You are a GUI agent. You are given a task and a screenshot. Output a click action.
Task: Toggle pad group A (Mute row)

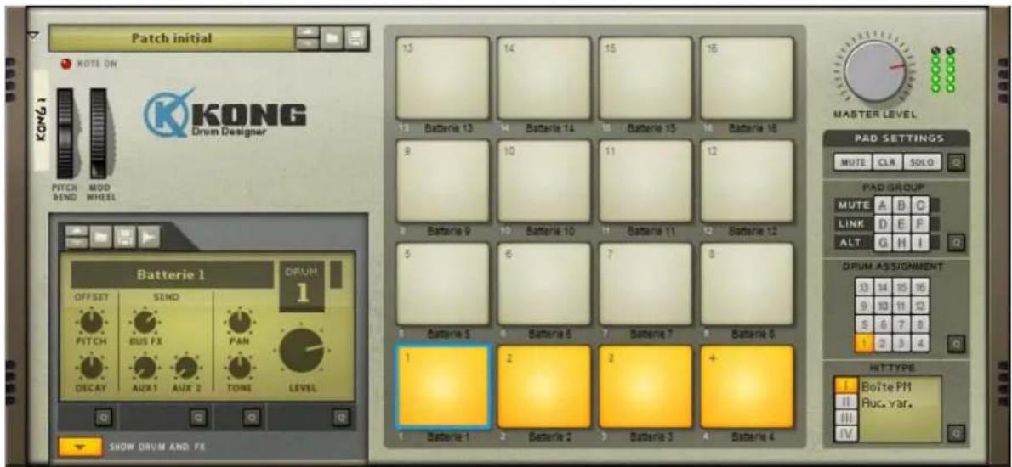882,205
